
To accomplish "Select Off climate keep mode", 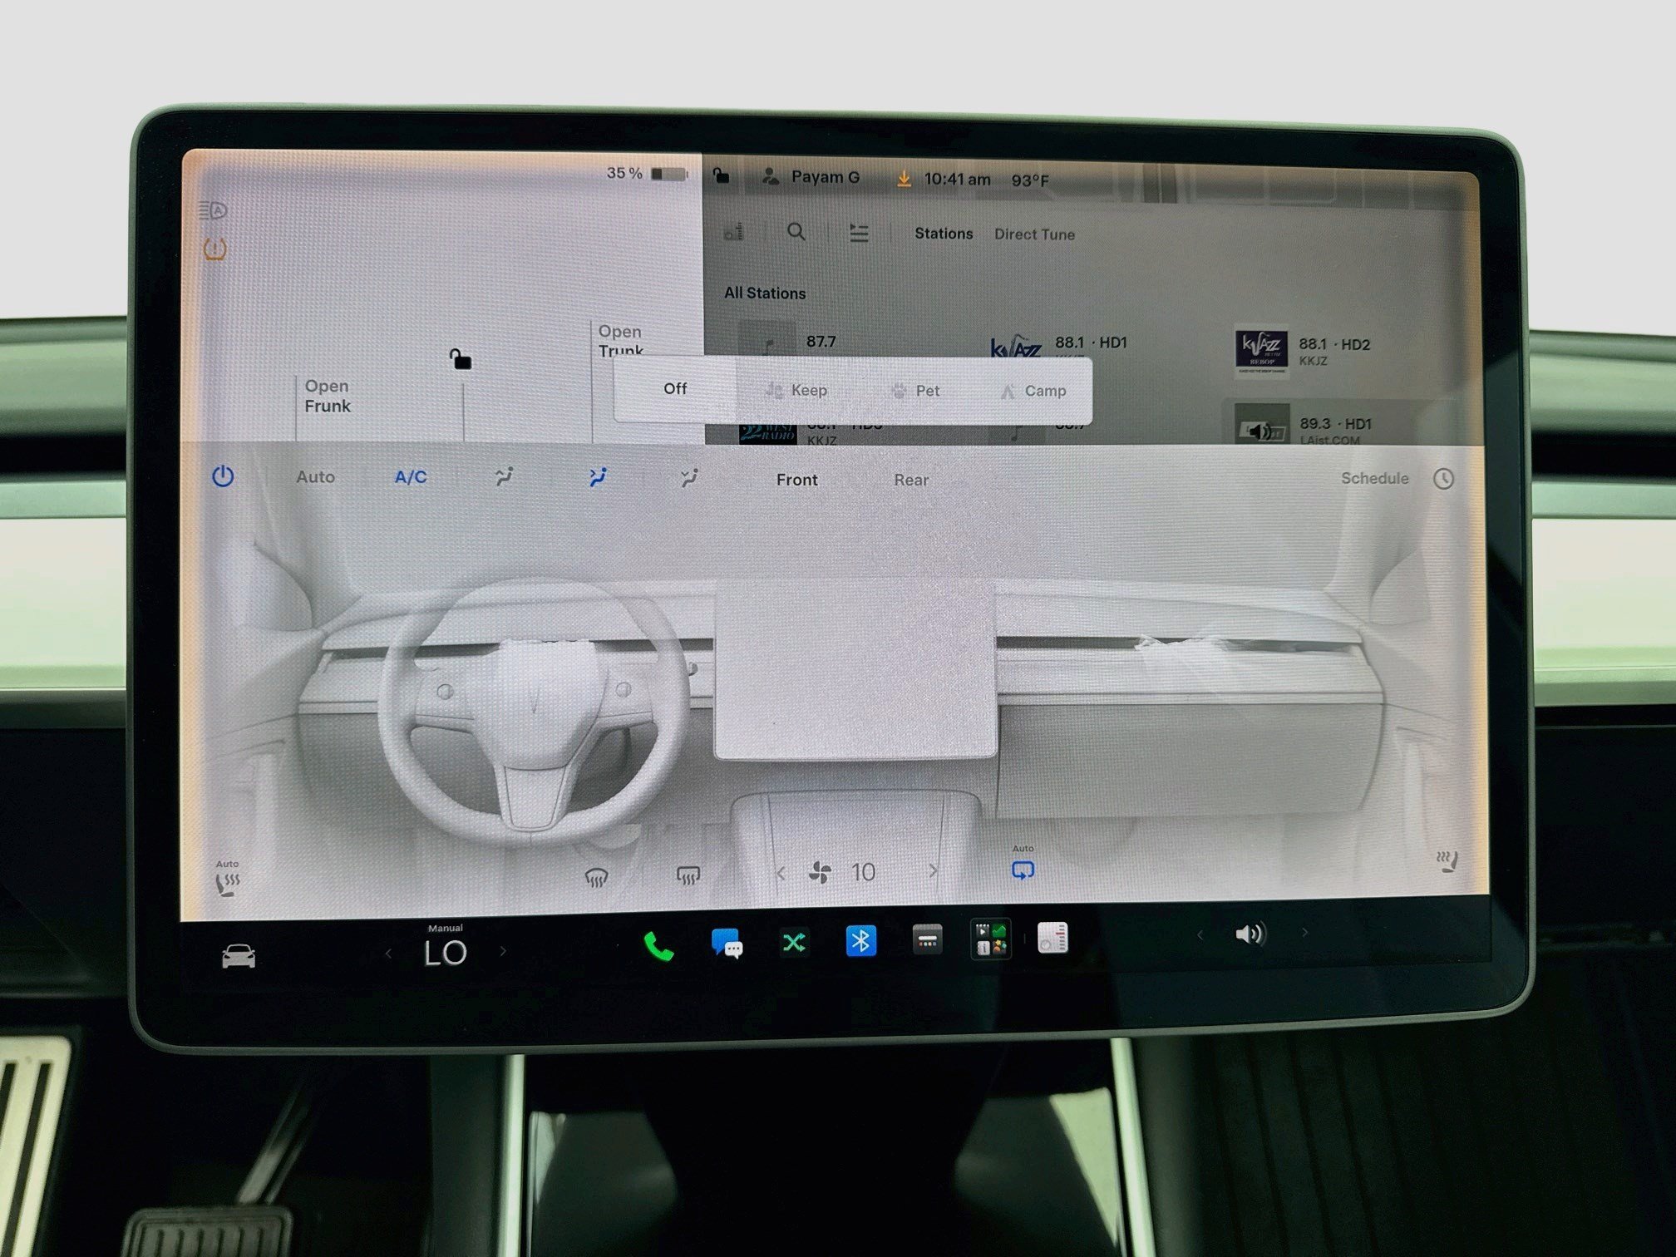I will [x=675, y=388].
